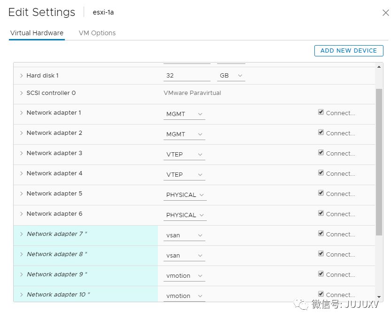Change vsan network on adapter 7
Image resolution: width=391 pixels, height=321 pixels.
click(x=184, y=235)
